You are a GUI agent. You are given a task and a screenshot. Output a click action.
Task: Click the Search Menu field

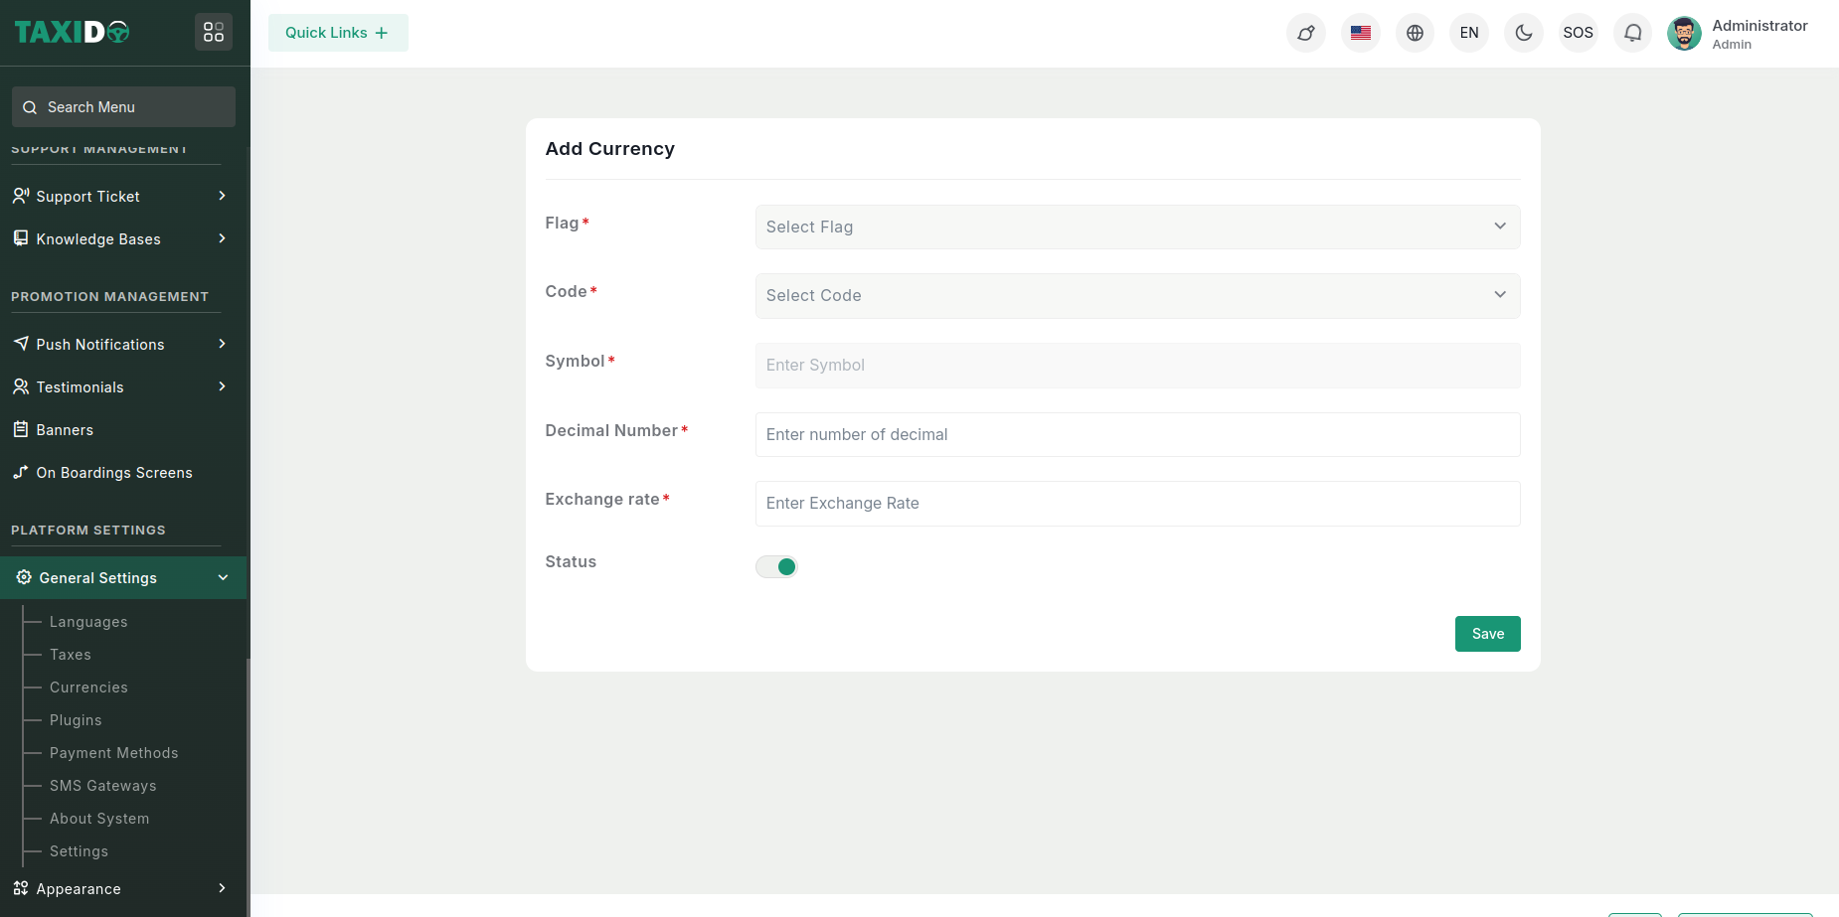coord(124,107)
